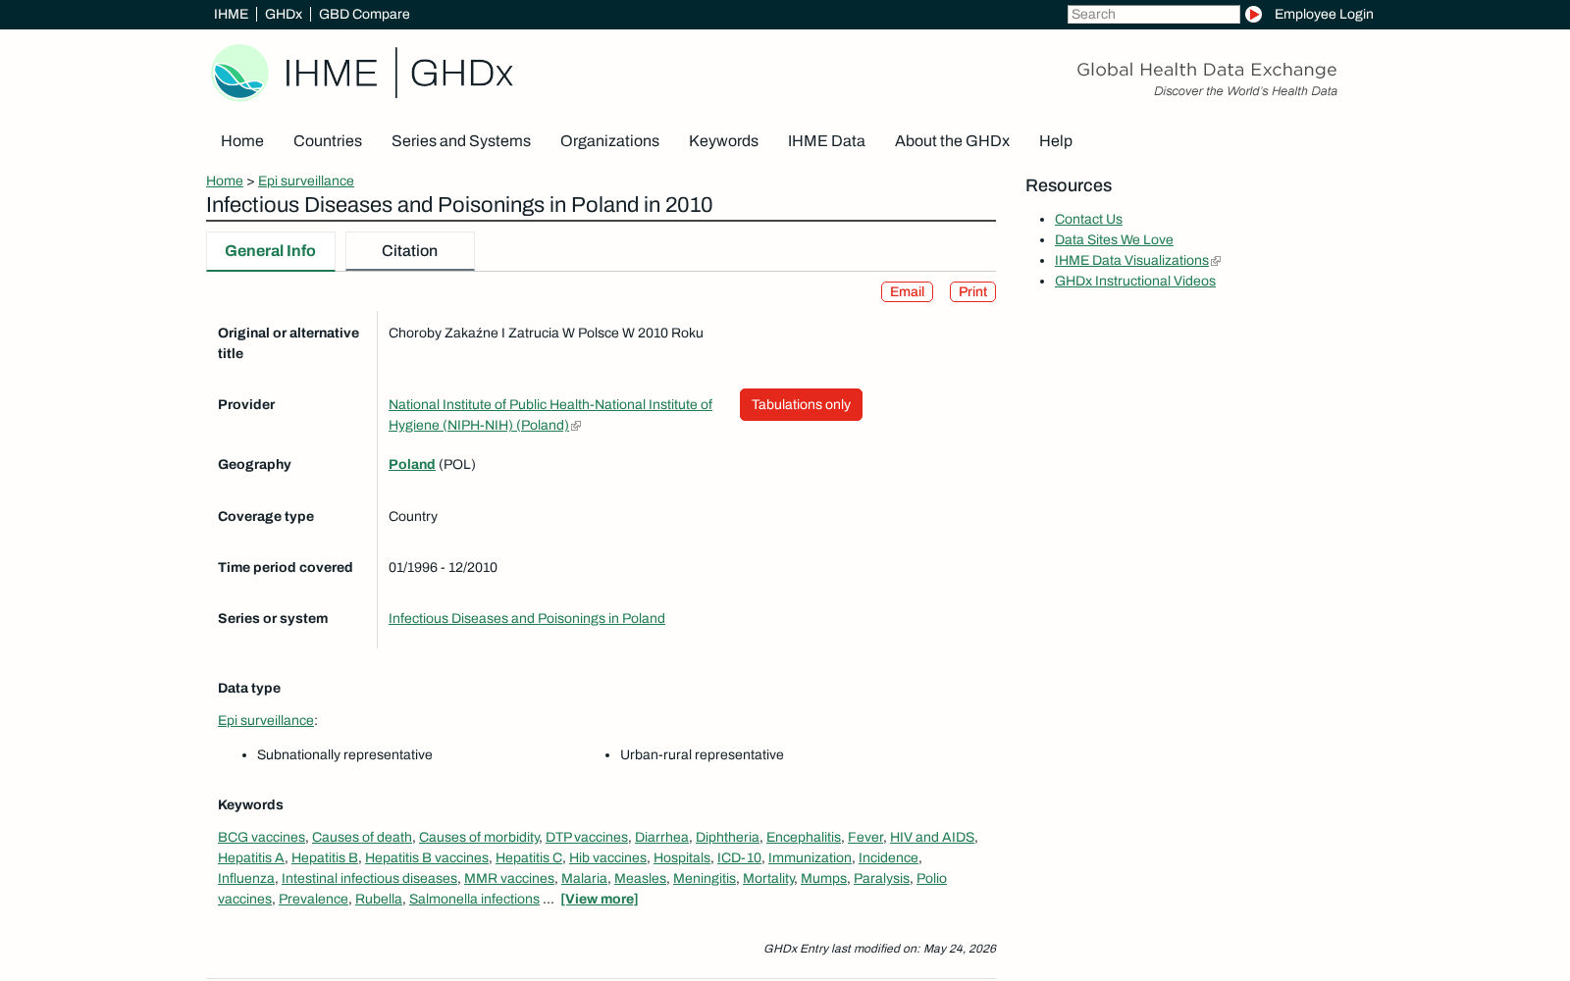Open the Hib vaccines keyword
The image size is (1570, 981).
pos(607,857)
